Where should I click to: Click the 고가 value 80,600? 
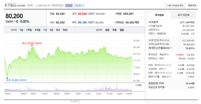coord(83,14)
